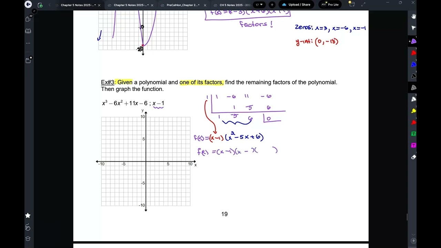The image size is (441, 248).
Task: Open the app home logo button
Action: pyautogui.click(x=28, y=5)
